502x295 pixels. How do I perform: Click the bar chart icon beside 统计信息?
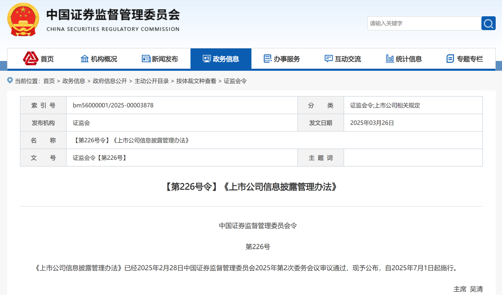(x=389, y=59)
